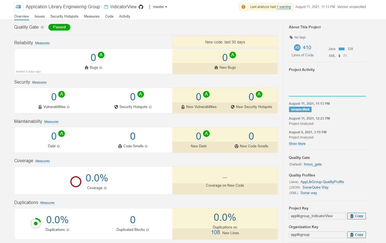The image size is (386, 243).
Task: Click the Bugs rating A badge
Action: coord(101,55)
